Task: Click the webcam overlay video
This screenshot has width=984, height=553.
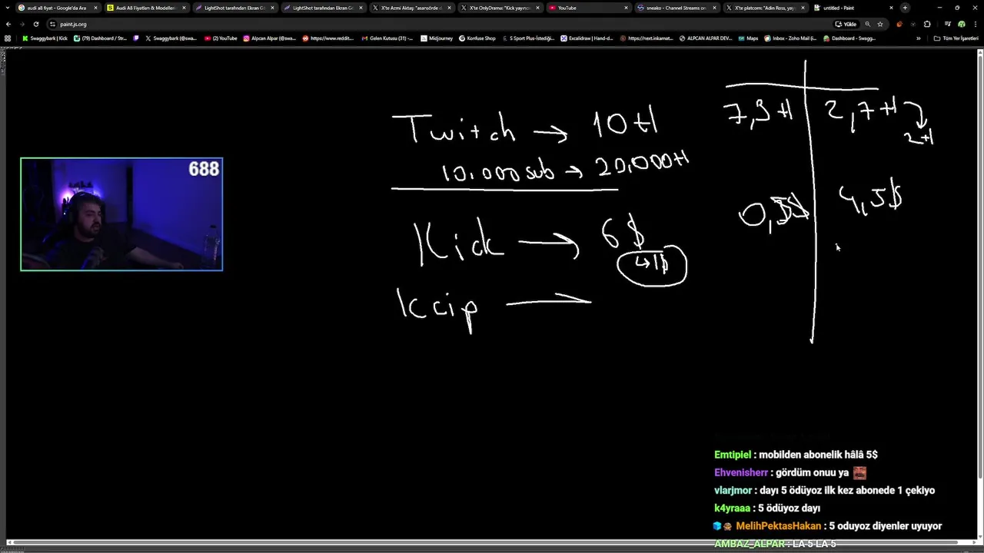Action: [x=121, y=214]
